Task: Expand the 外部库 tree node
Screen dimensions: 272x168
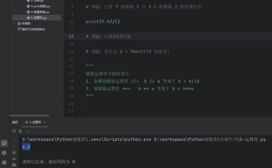Action: (x=14, y=24)
